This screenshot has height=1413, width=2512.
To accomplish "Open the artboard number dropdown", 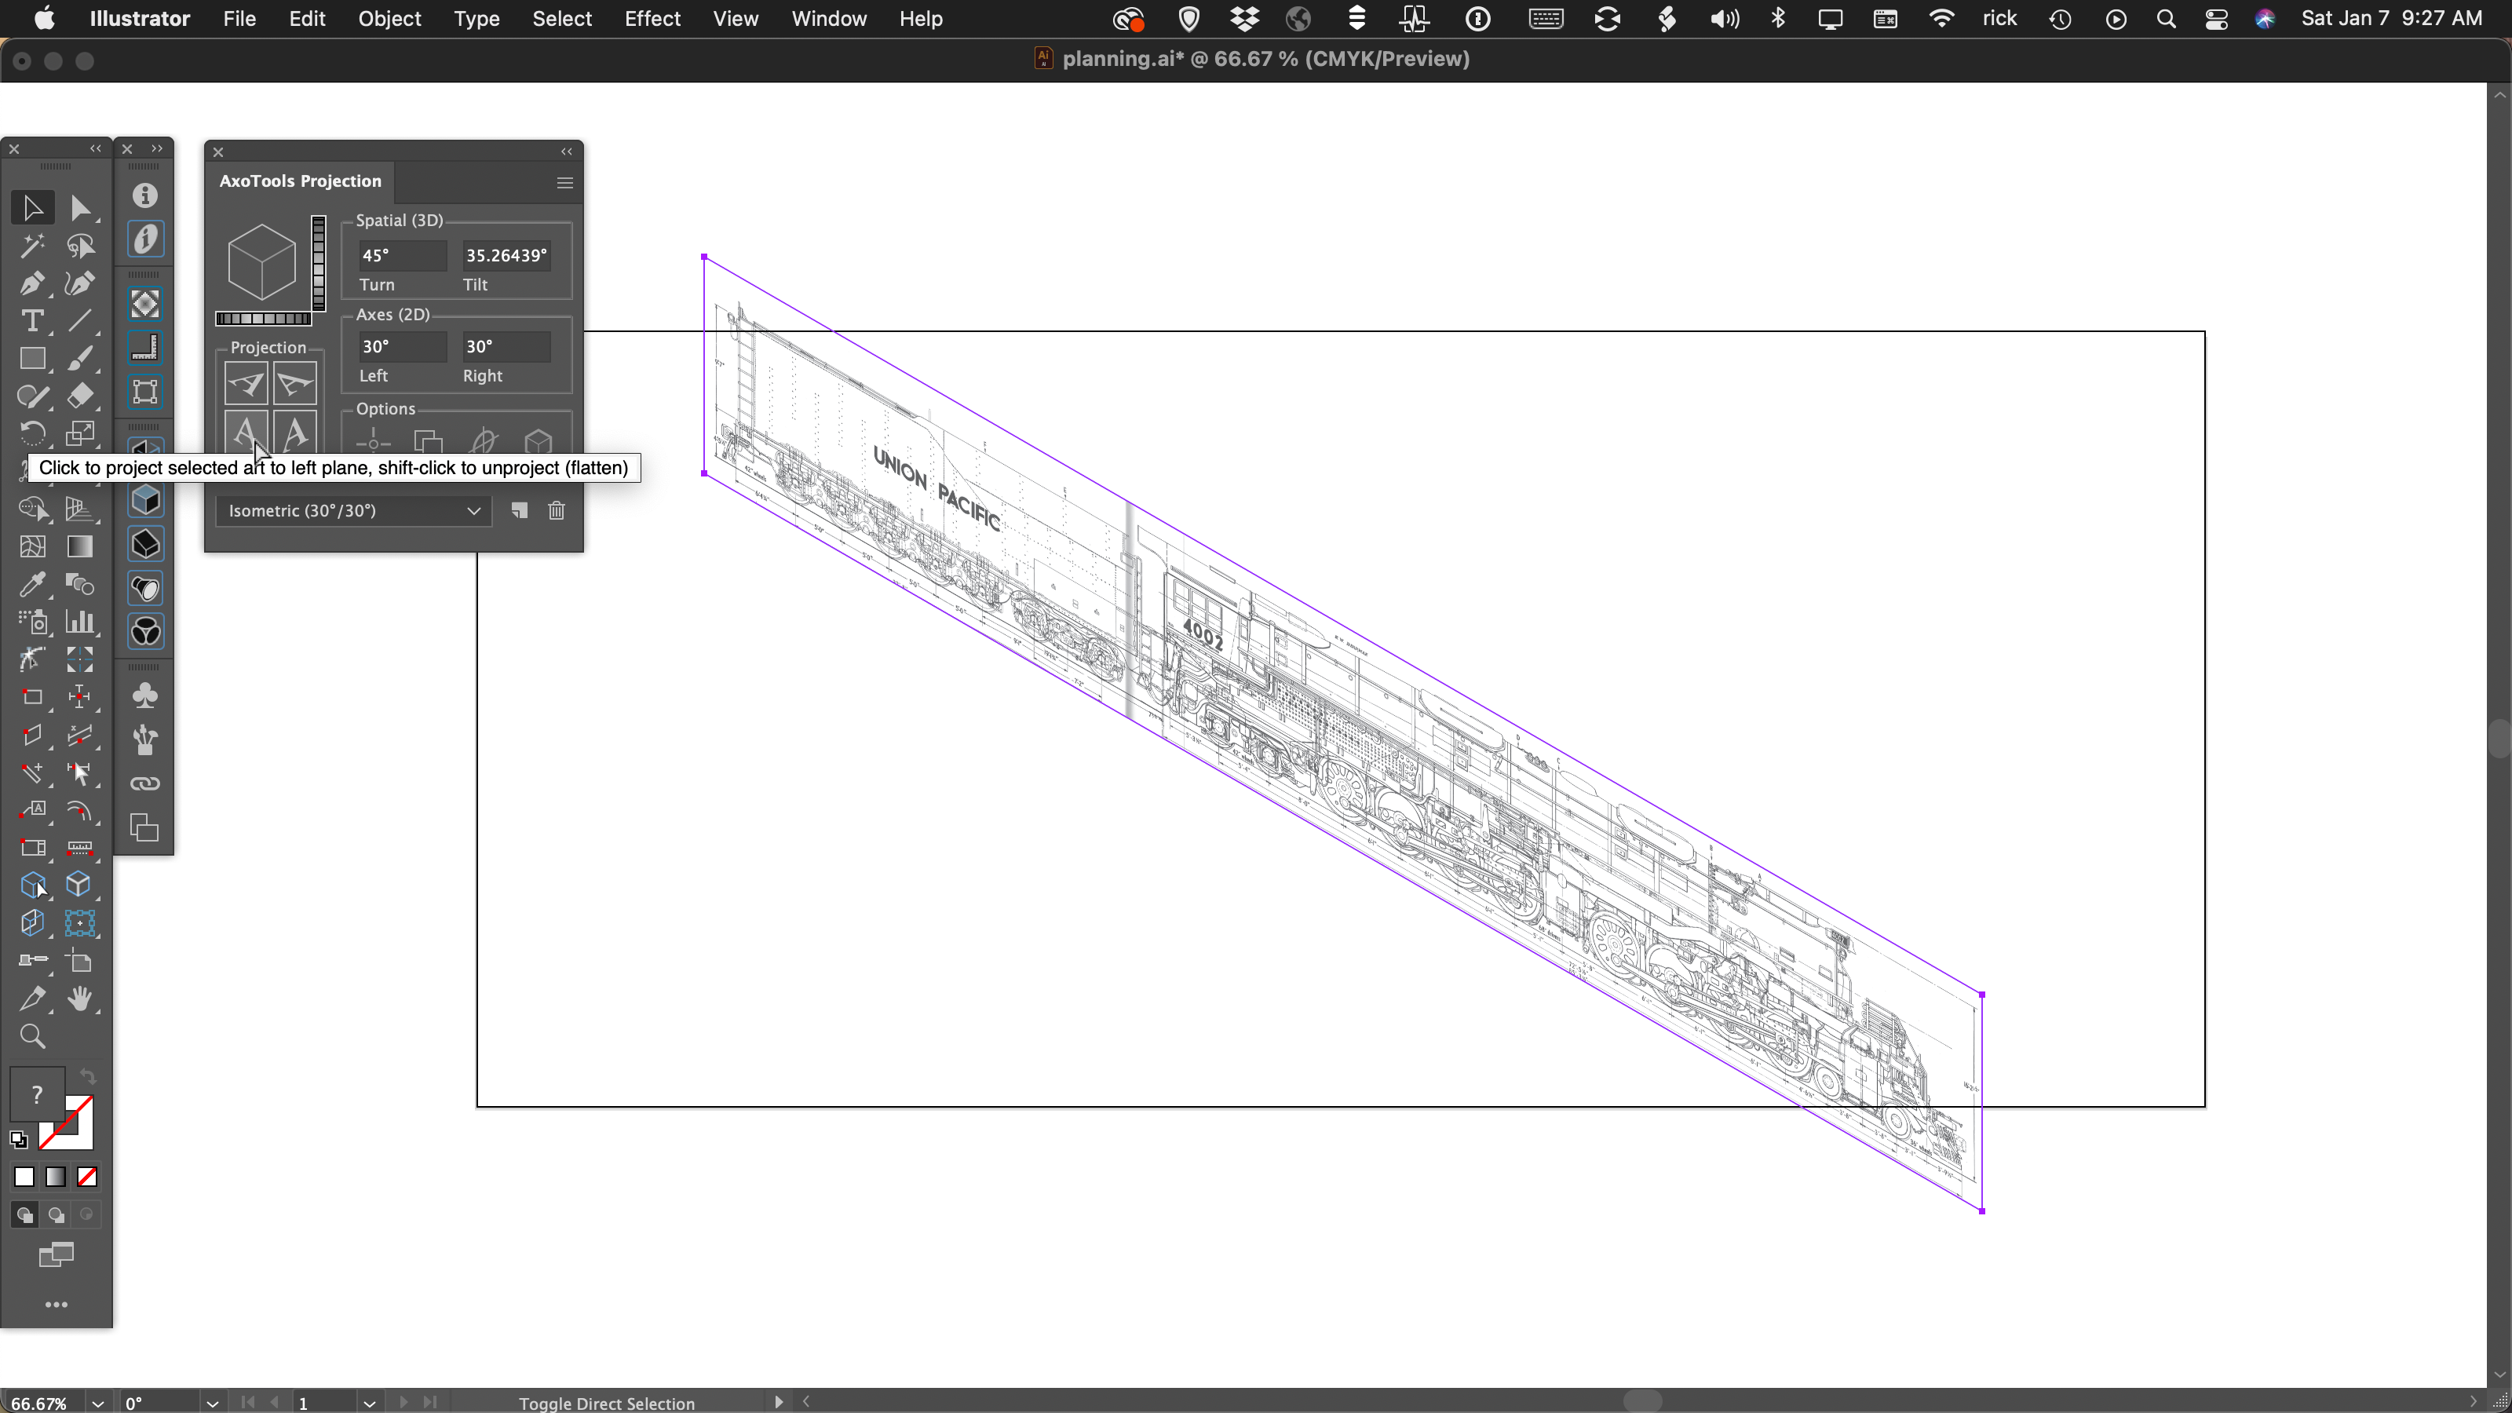I will (370, 1404).
